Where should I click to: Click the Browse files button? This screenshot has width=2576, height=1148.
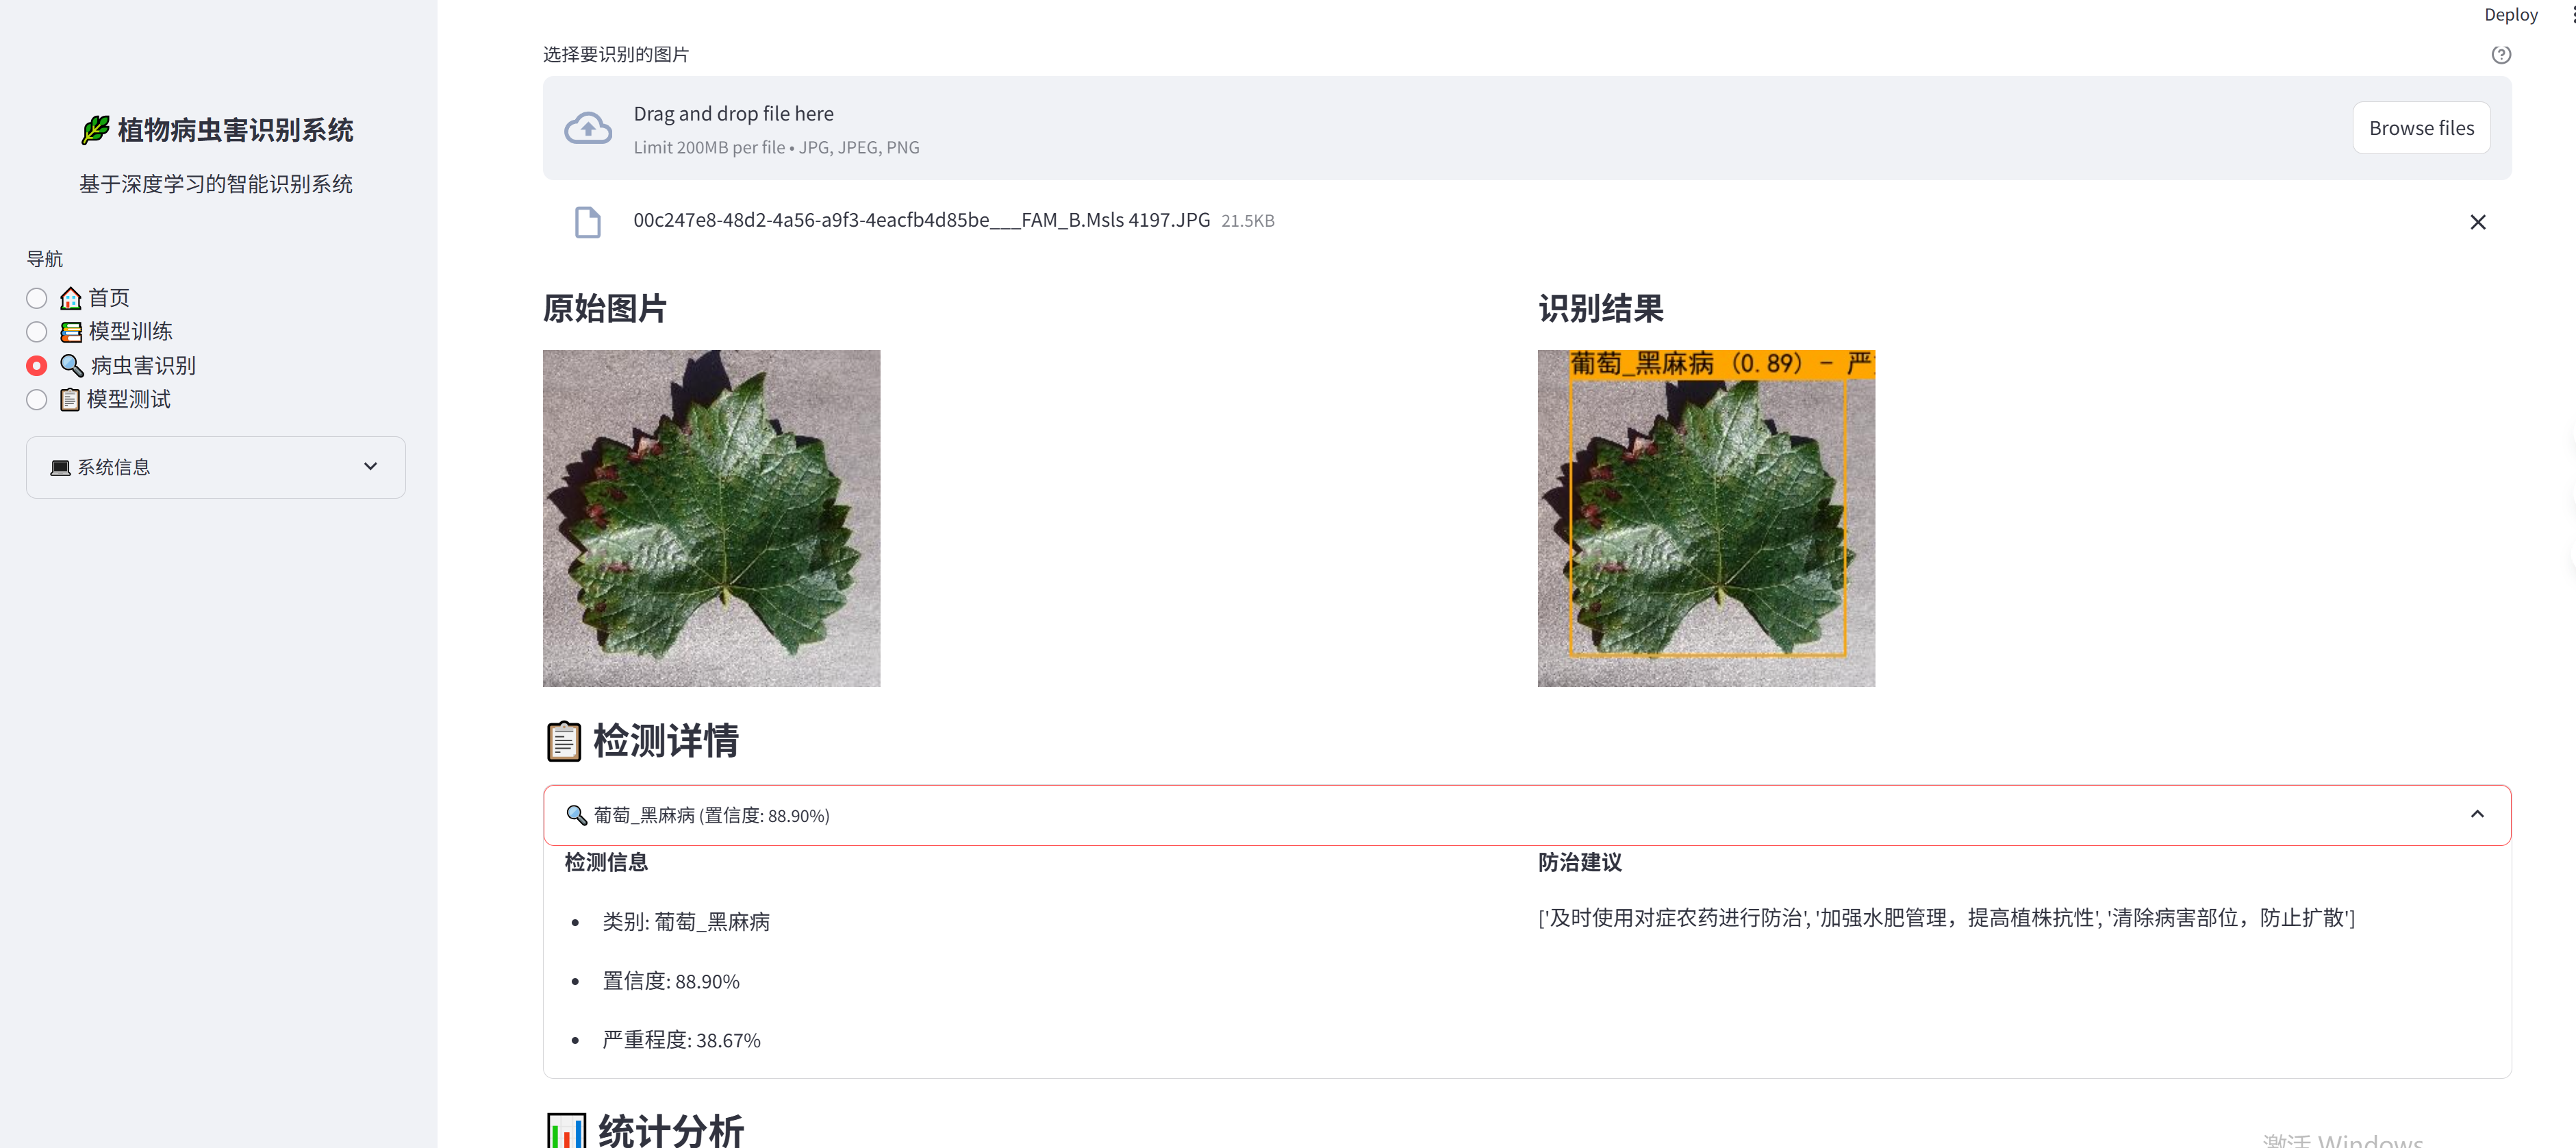click(x=2421, y=127)
